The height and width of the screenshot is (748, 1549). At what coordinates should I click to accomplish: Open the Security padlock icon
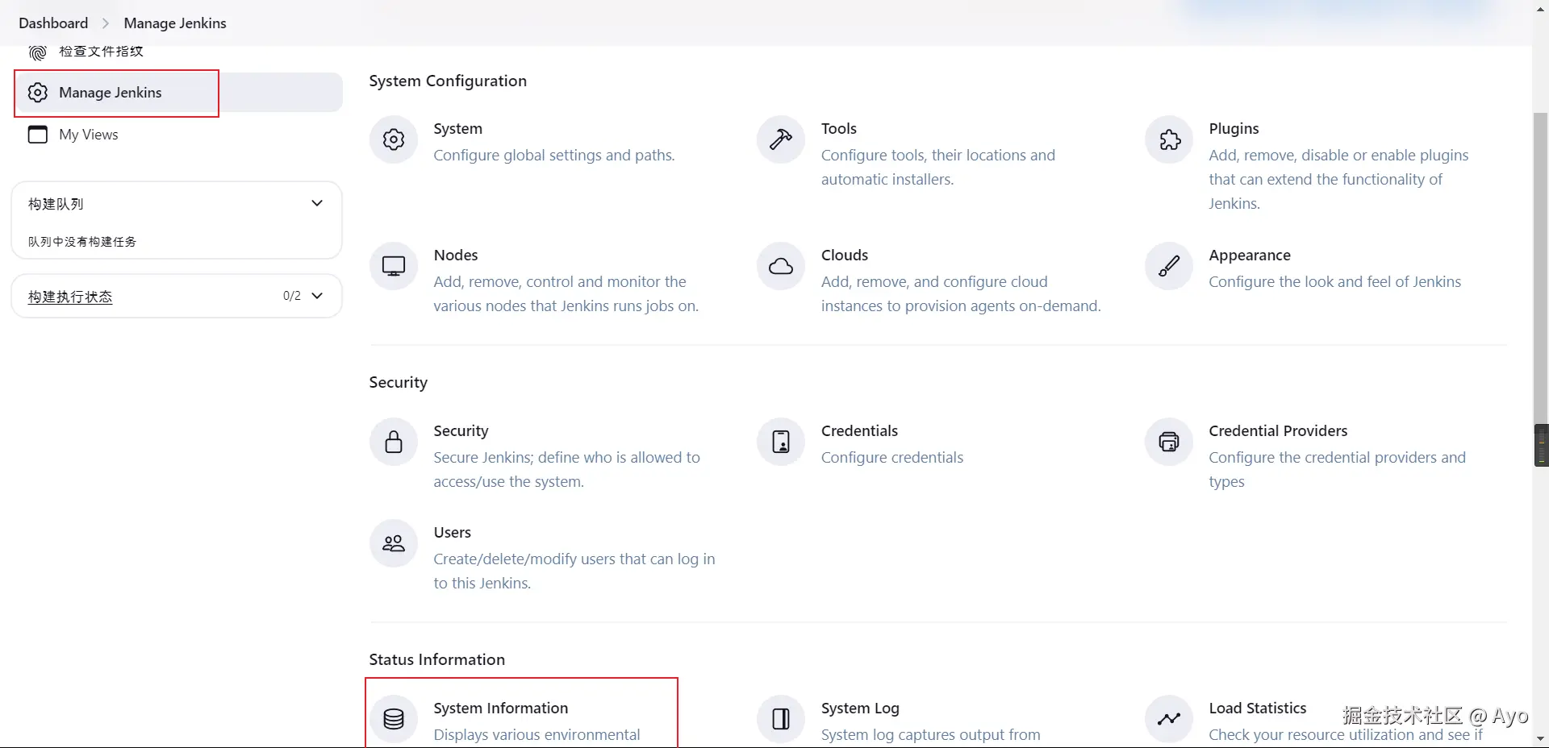pos(394,442)
